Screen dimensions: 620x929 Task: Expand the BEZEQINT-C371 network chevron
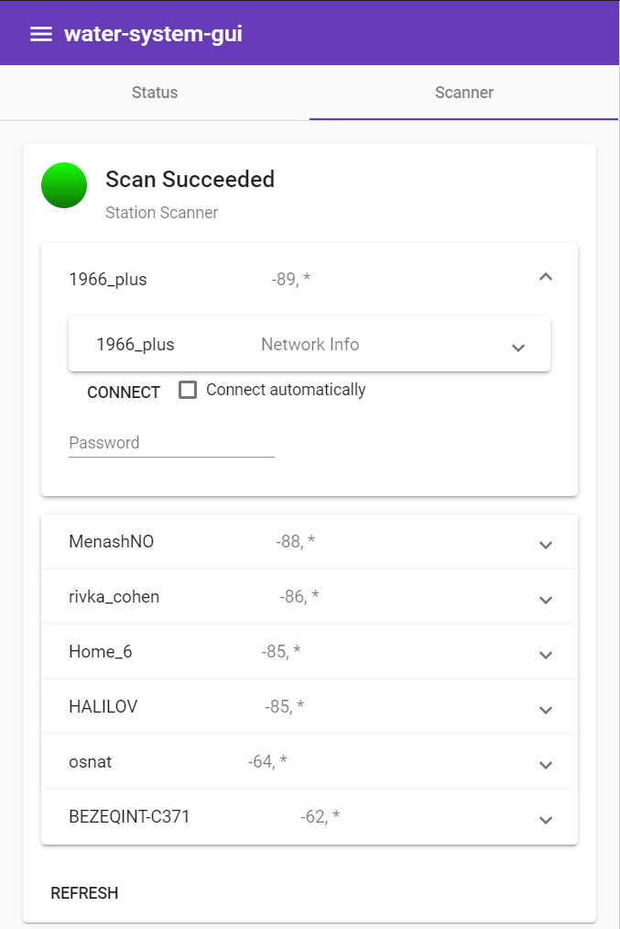coord(545,820)
